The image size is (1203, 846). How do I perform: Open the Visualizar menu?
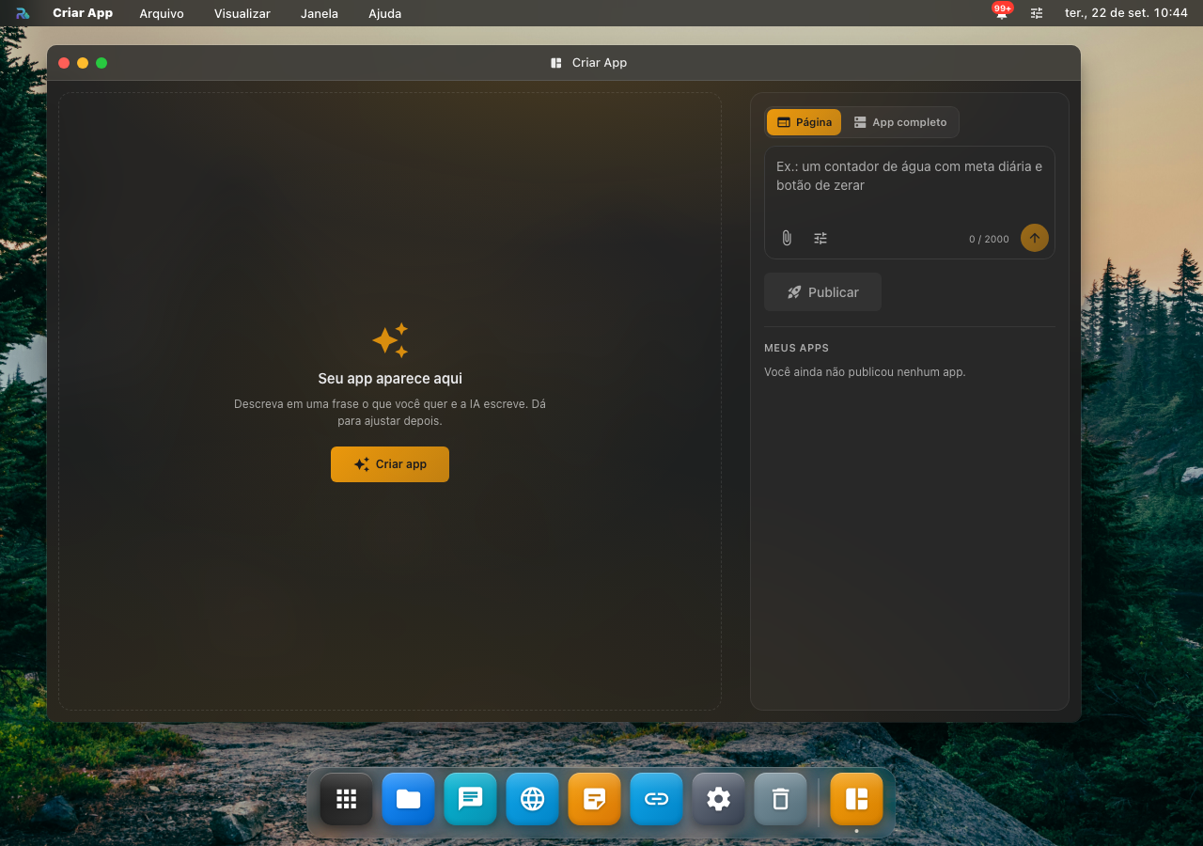242,13
